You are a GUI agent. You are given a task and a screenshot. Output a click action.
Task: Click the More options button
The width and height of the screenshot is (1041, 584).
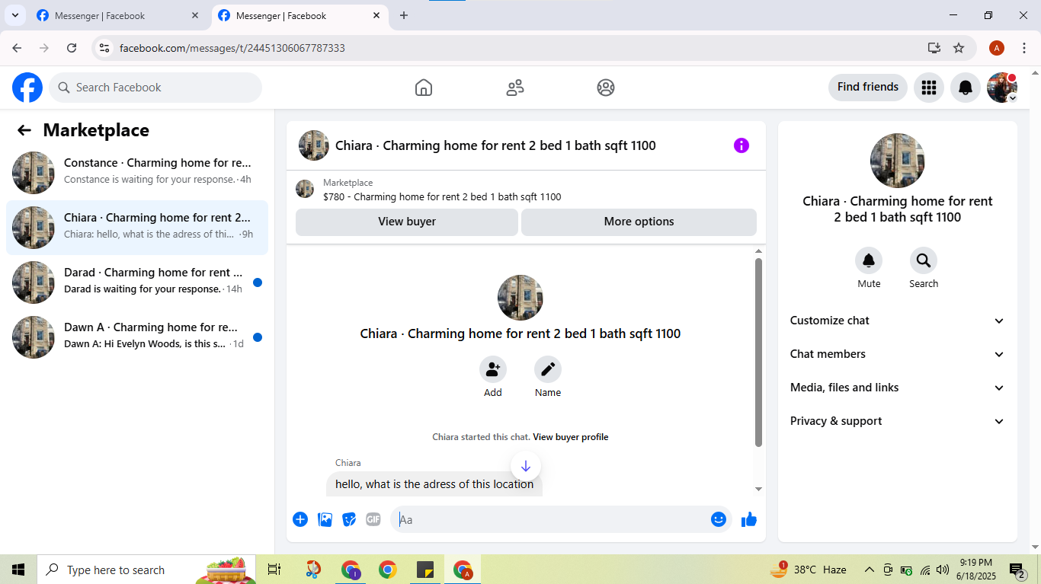pos(639,222)
